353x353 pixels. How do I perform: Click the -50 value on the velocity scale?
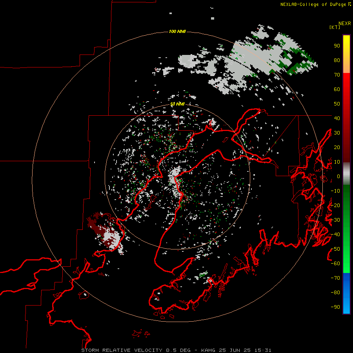335,249
